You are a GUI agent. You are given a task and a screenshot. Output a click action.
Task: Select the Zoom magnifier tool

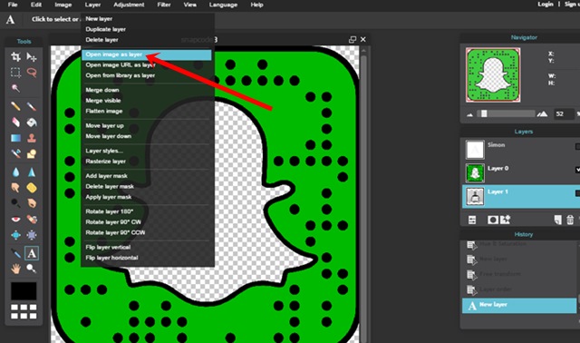click(32, 269)
